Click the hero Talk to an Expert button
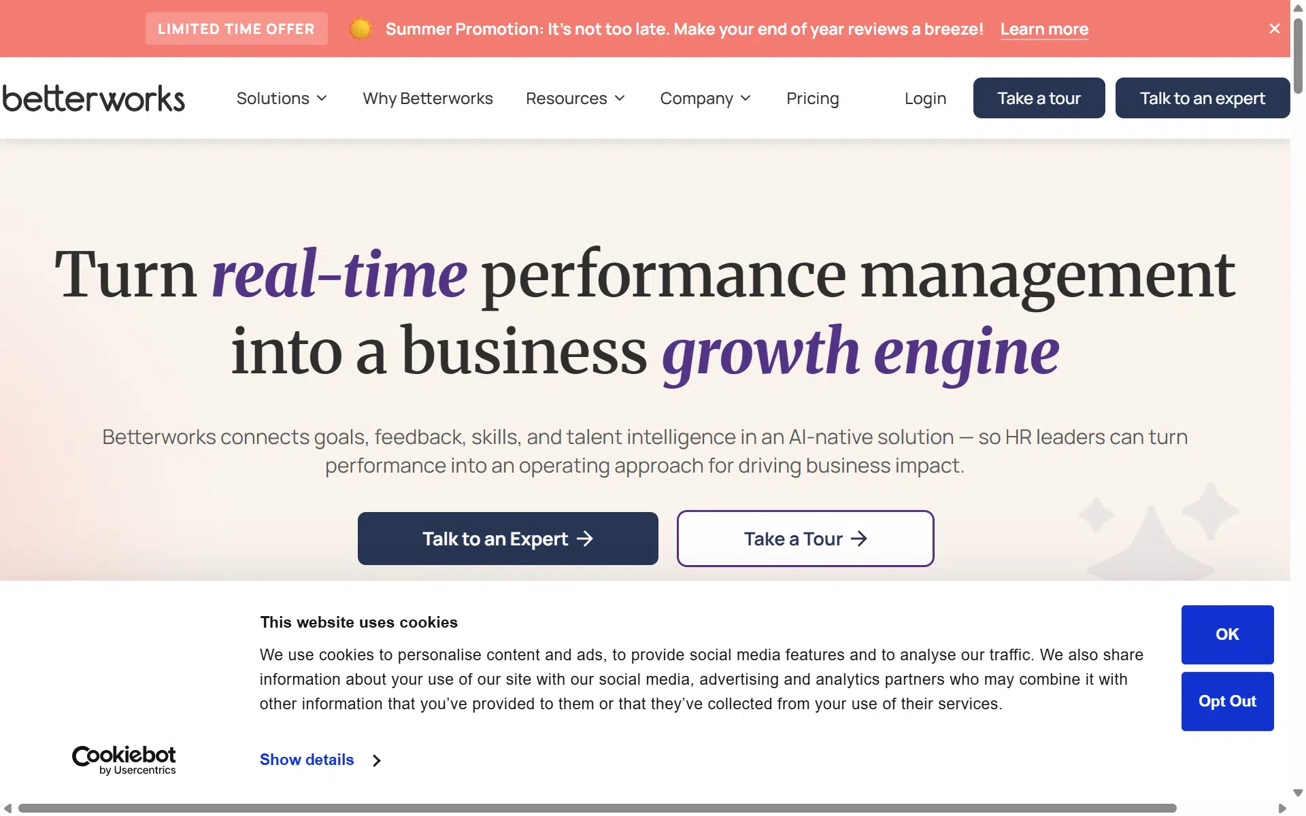Screen dimensions: 1306x816 click(x=507, y=539)
